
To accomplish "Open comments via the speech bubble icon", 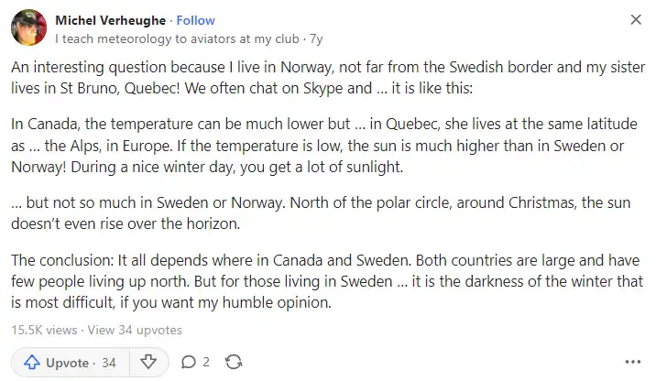I will click(188, 362).
